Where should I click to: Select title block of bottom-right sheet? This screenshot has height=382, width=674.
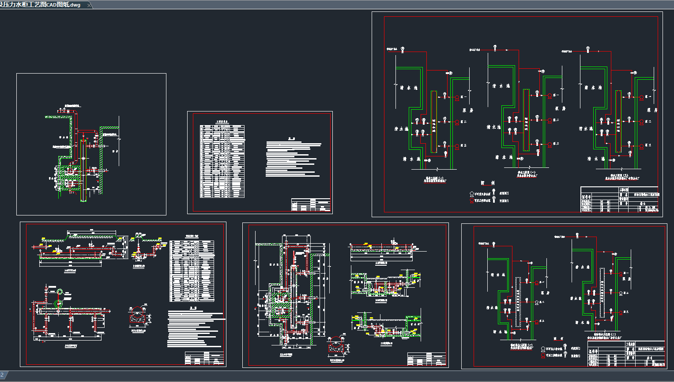click(x=626, y=353)
